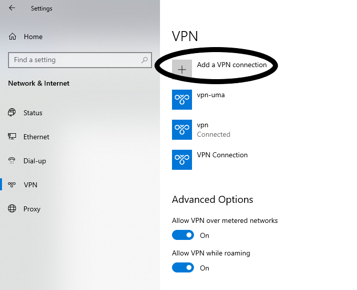Viewport: 357px width, 290px height.
Task: Switch to the Proxy settings page
Action: click(32, 209)
